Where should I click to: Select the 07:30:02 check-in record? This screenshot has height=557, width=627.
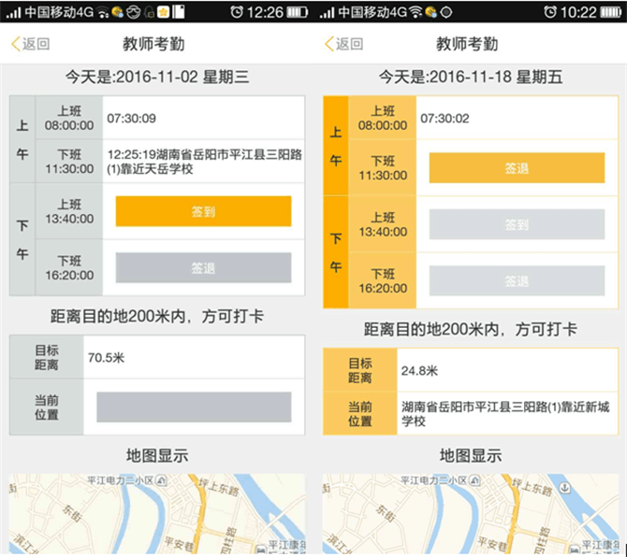(x=445, y=118)
